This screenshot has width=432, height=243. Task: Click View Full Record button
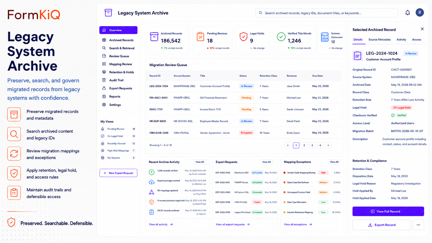388,211
